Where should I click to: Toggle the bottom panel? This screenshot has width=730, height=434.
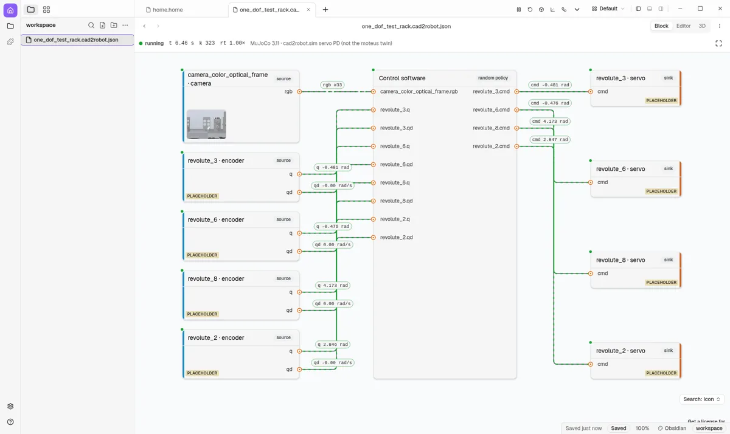pos(650,9)
